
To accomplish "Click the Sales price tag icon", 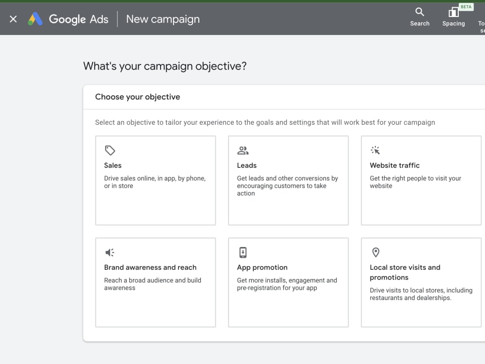I will [x=110, y=150].
